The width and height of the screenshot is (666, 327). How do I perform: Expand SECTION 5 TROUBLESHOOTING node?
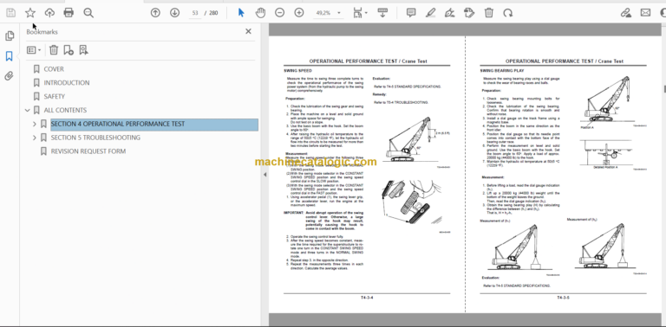pos(35,138)
